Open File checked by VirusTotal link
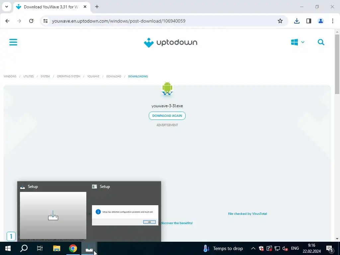This screenshot has height=255, width=340. [247, 213]
